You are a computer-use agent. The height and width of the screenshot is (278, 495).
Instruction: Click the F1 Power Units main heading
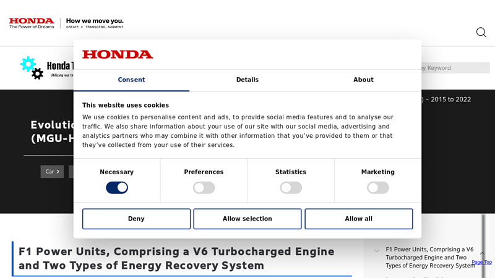point(176,258)
